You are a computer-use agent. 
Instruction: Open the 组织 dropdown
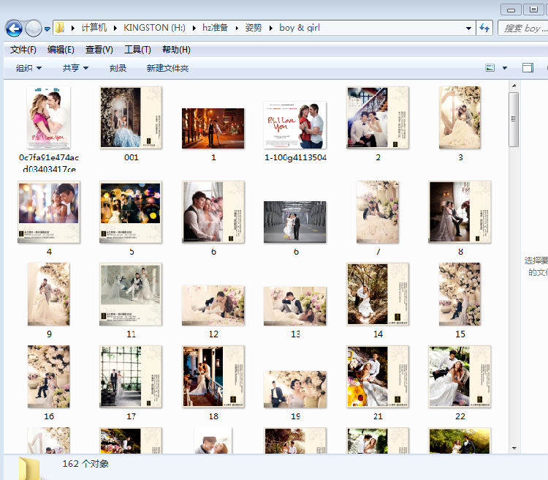[x=28, y=68]
